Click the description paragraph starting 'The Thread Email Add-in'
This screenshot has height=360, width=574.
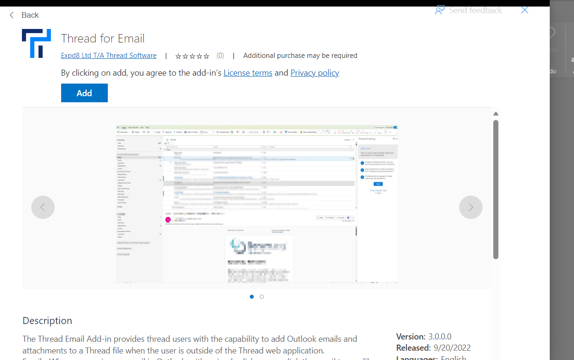[190, 345]
